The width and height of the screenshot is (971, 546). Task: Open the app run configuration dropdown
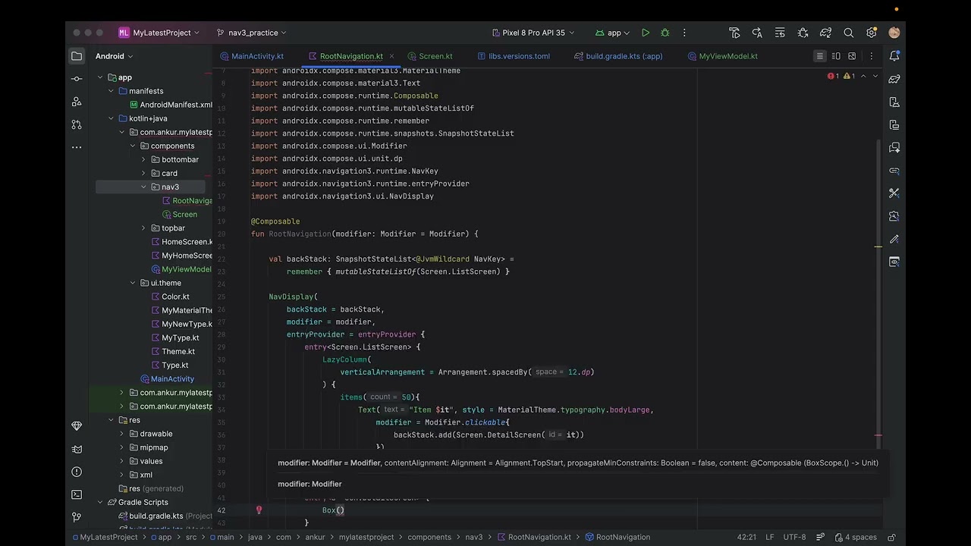(x=612, y=33)
